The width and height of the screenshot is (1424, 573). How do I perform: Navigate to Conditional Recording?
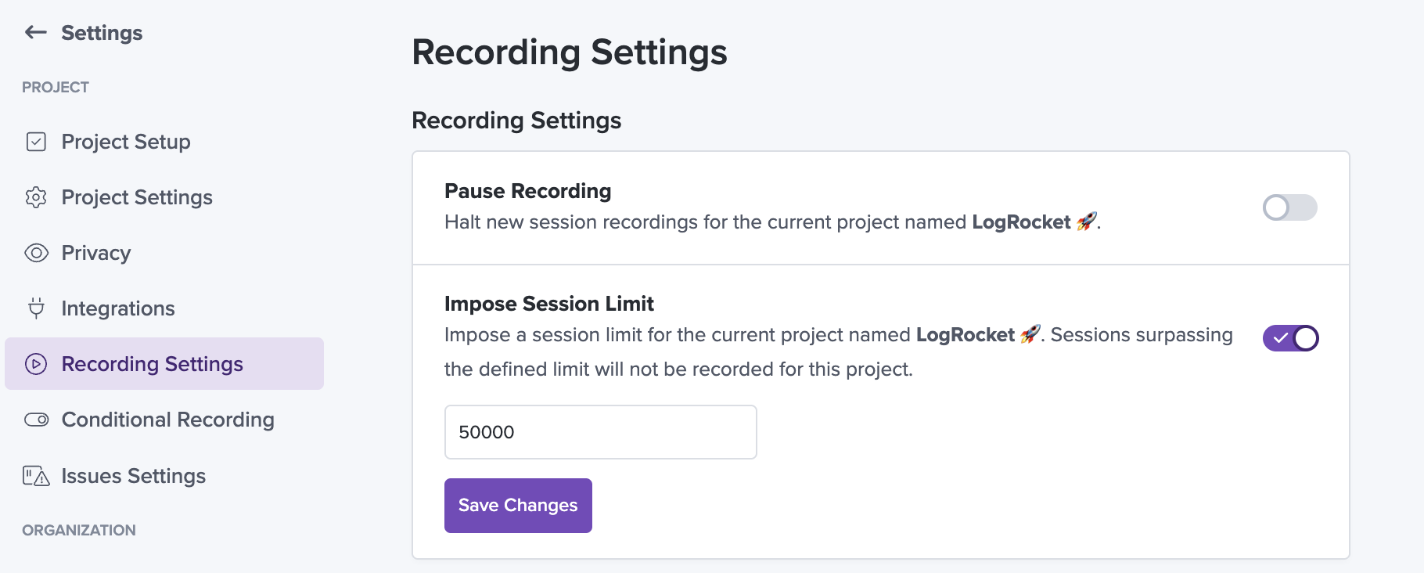click(168, 420)
